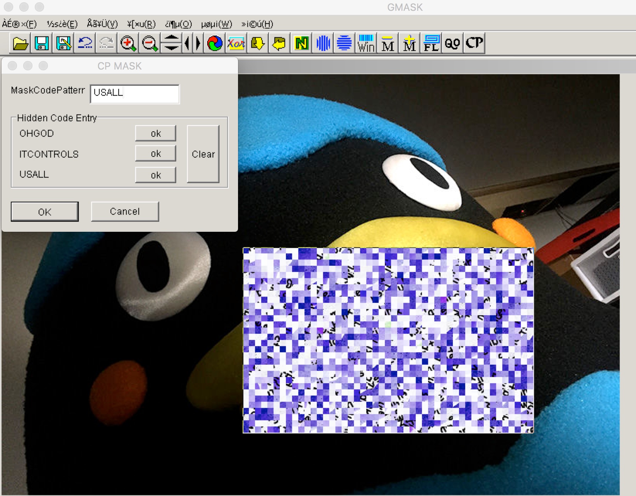
Task: Close the CP MASK dialog window
Action: 12,66
